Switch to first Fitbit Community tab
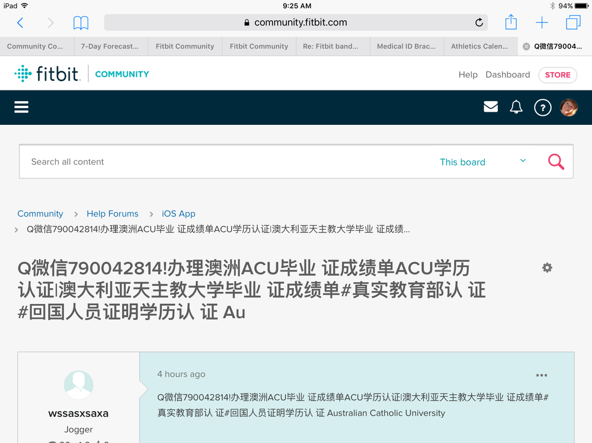Screen dimensions: 592x443 185,46
